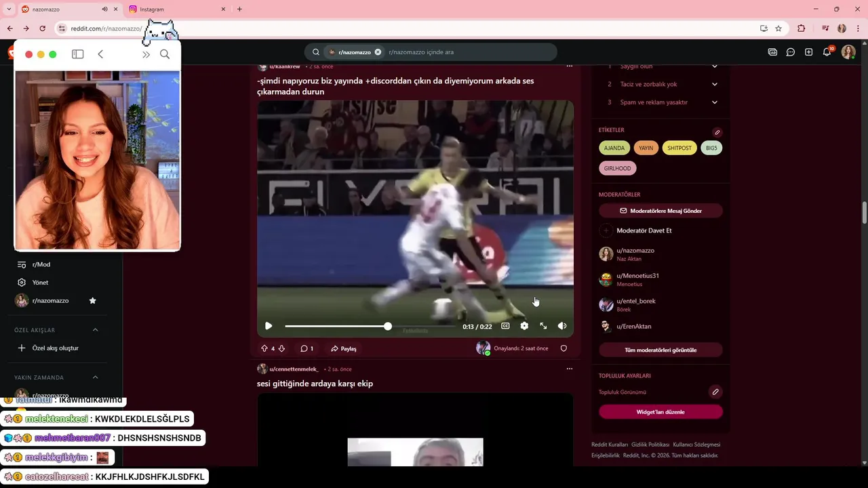Open u/kaankrew profile

pos(285,66)
